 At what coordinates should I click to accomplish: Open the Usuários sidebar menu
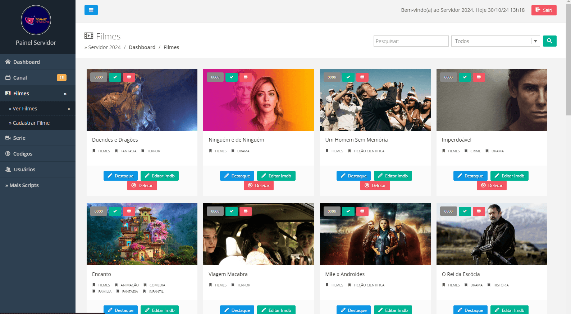click(38, 170)
